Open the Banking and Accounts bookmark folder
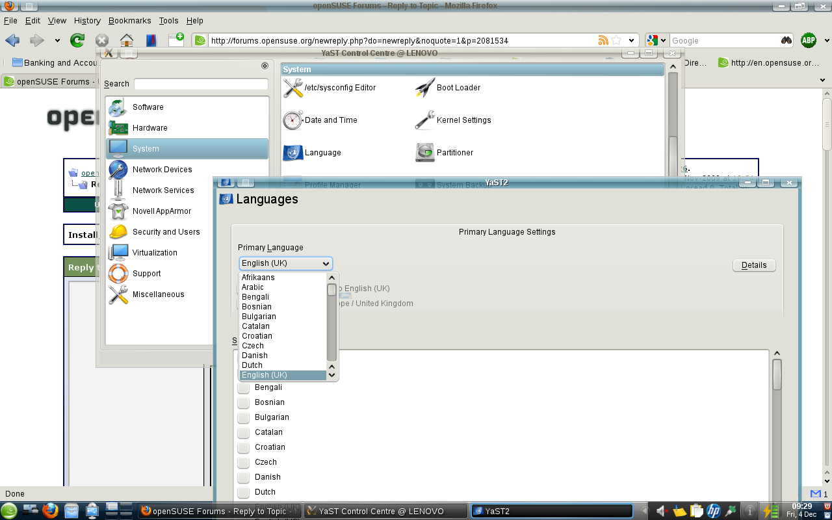832x520 pixels. pyautogui.click(x=55, y=63)
